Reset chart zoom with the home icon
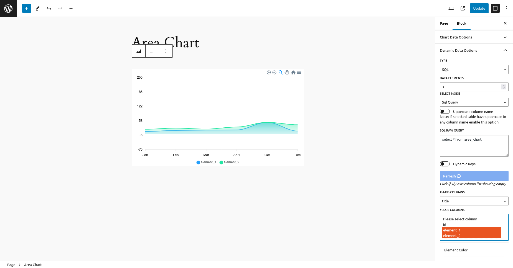This screenshot has width=513, height=268. (x=293, y=72)
